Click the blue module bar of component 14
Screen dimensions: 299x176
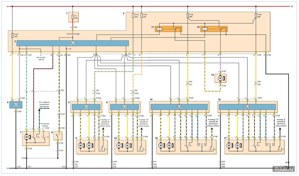tap(179, 107)
